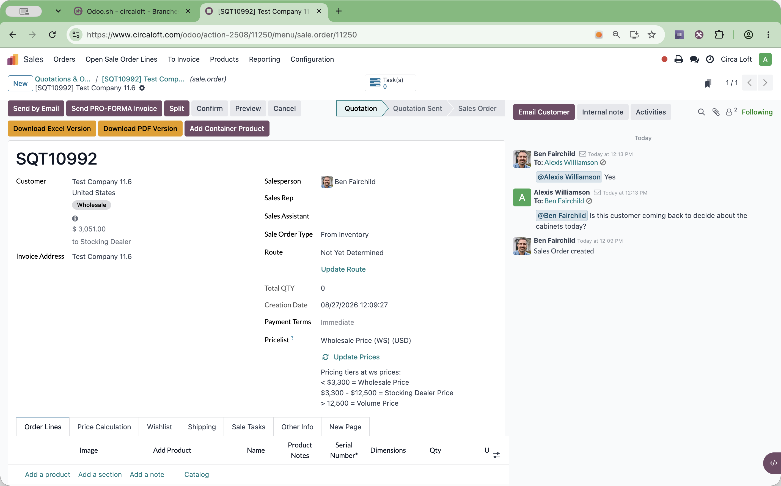Toggle Following status
781x486 pixels.
point(757,112)
